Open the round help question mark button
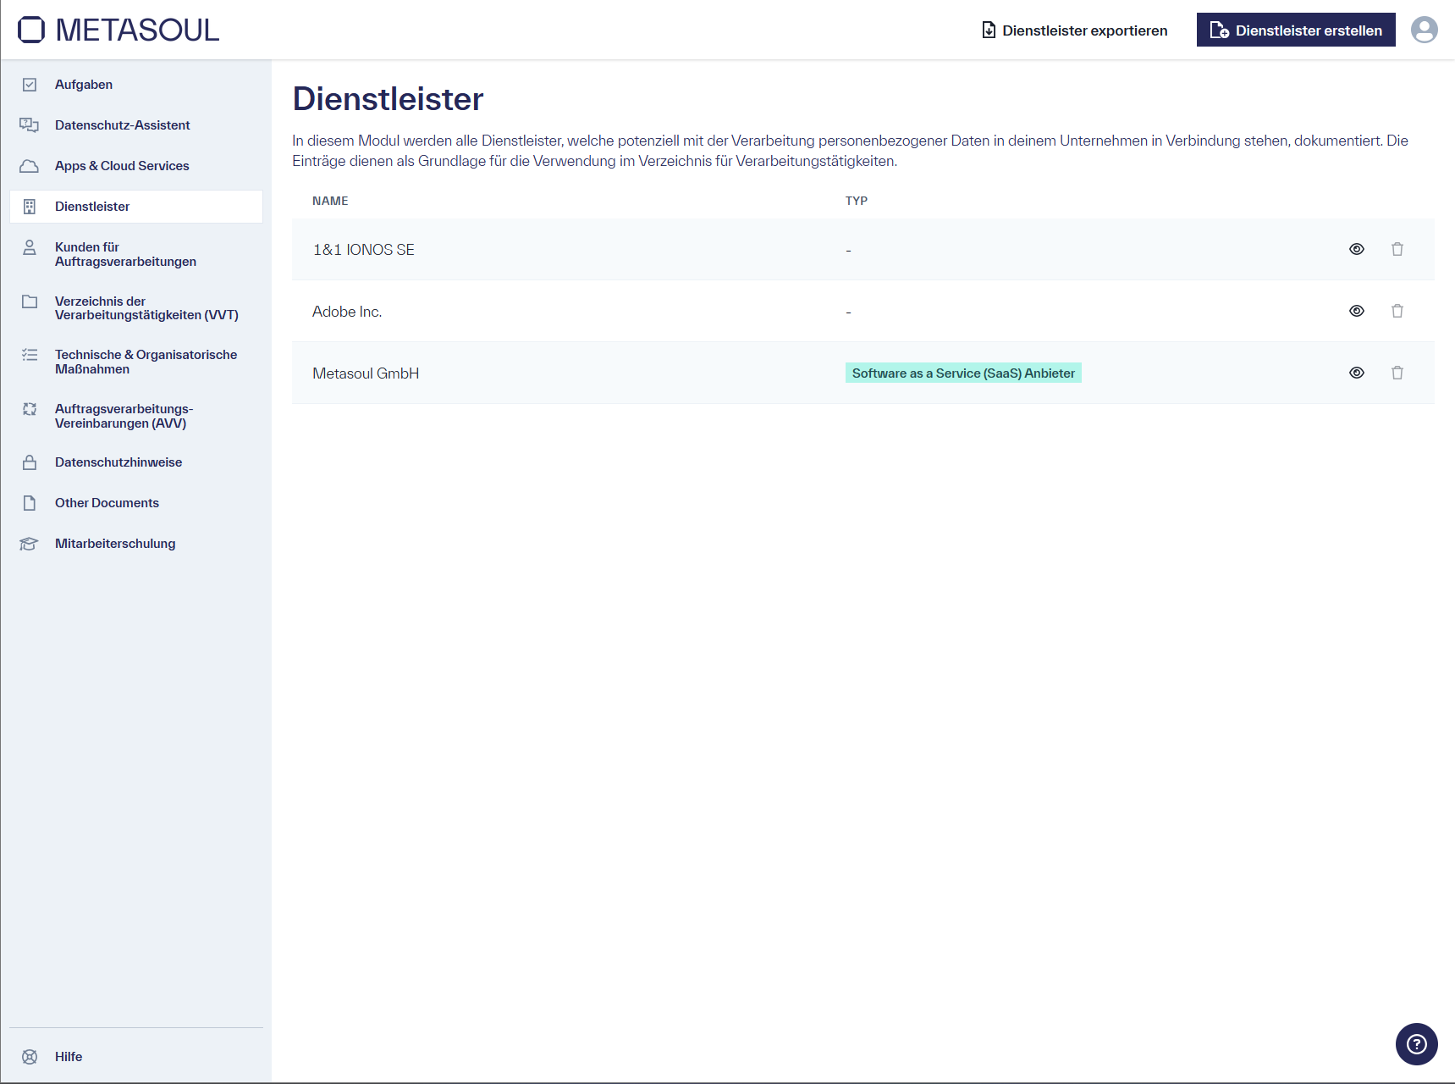 (x=1416, y=1043)
